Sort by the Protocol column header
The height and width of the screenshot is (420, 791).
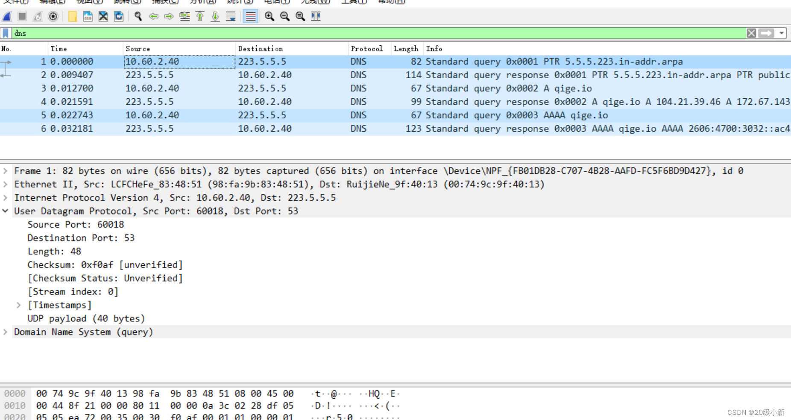coord(369,49)
